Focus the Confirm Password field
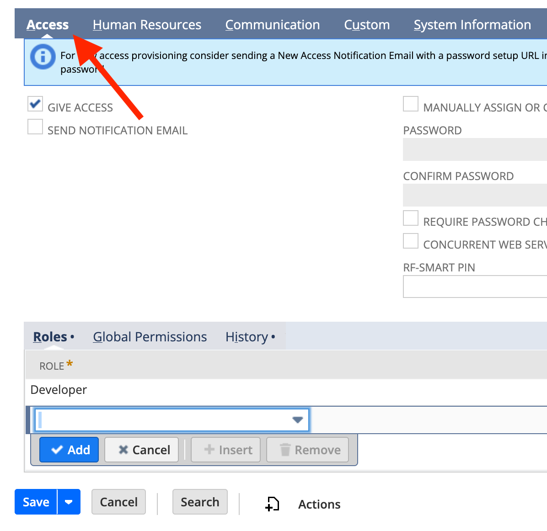The width and height of the screenshot is (547, 531). pos(475,195)
